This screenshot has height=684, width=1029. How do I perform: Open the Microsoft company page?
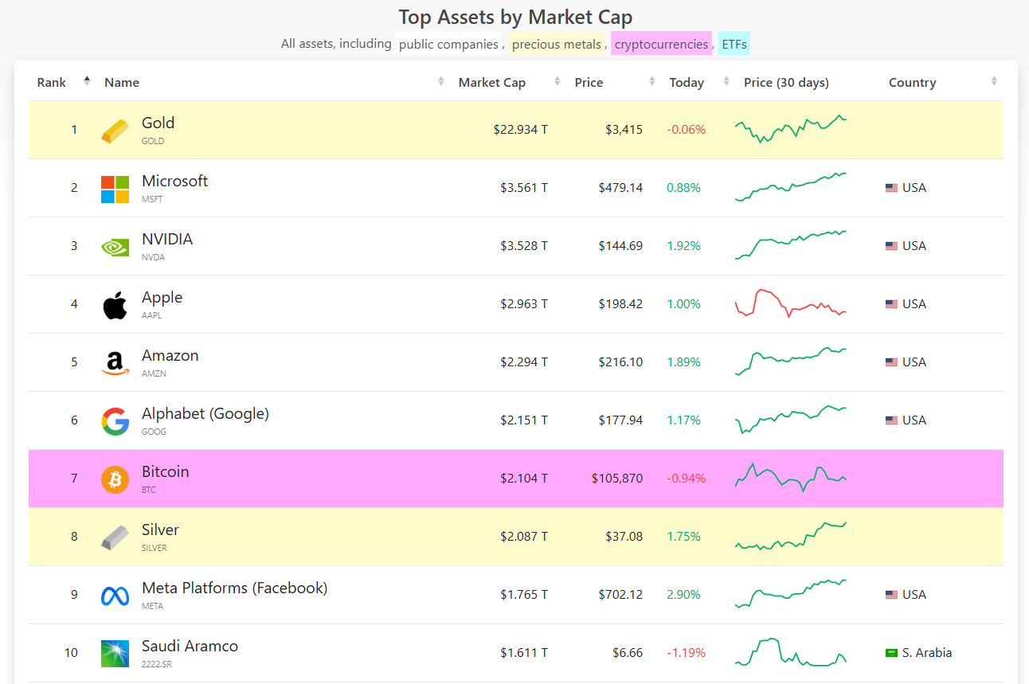pyautogui.click(x=174, y=182)
